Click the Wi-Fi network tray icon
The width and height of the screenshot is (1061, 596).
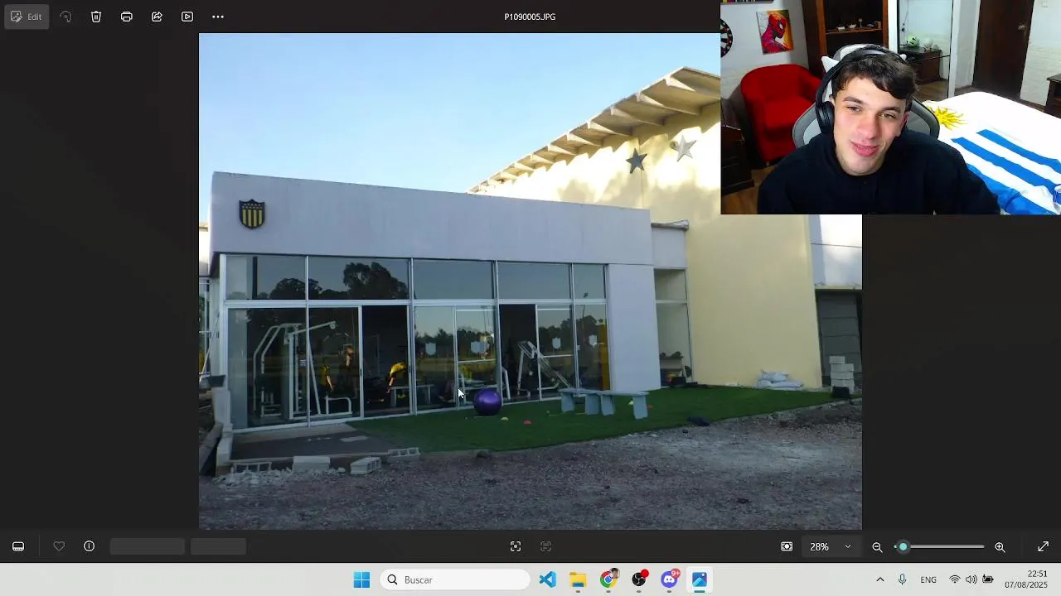click(955, 579)
